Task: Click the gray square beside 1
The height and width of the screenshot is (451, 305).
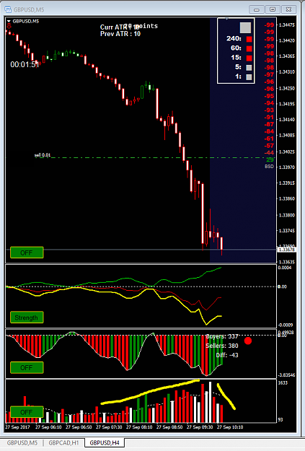Action: tap(249, 77)
